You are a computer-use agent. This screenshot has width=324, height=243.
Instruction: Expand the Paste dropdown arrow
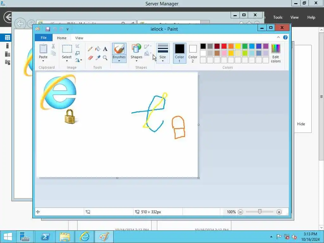tap(43, 61)
